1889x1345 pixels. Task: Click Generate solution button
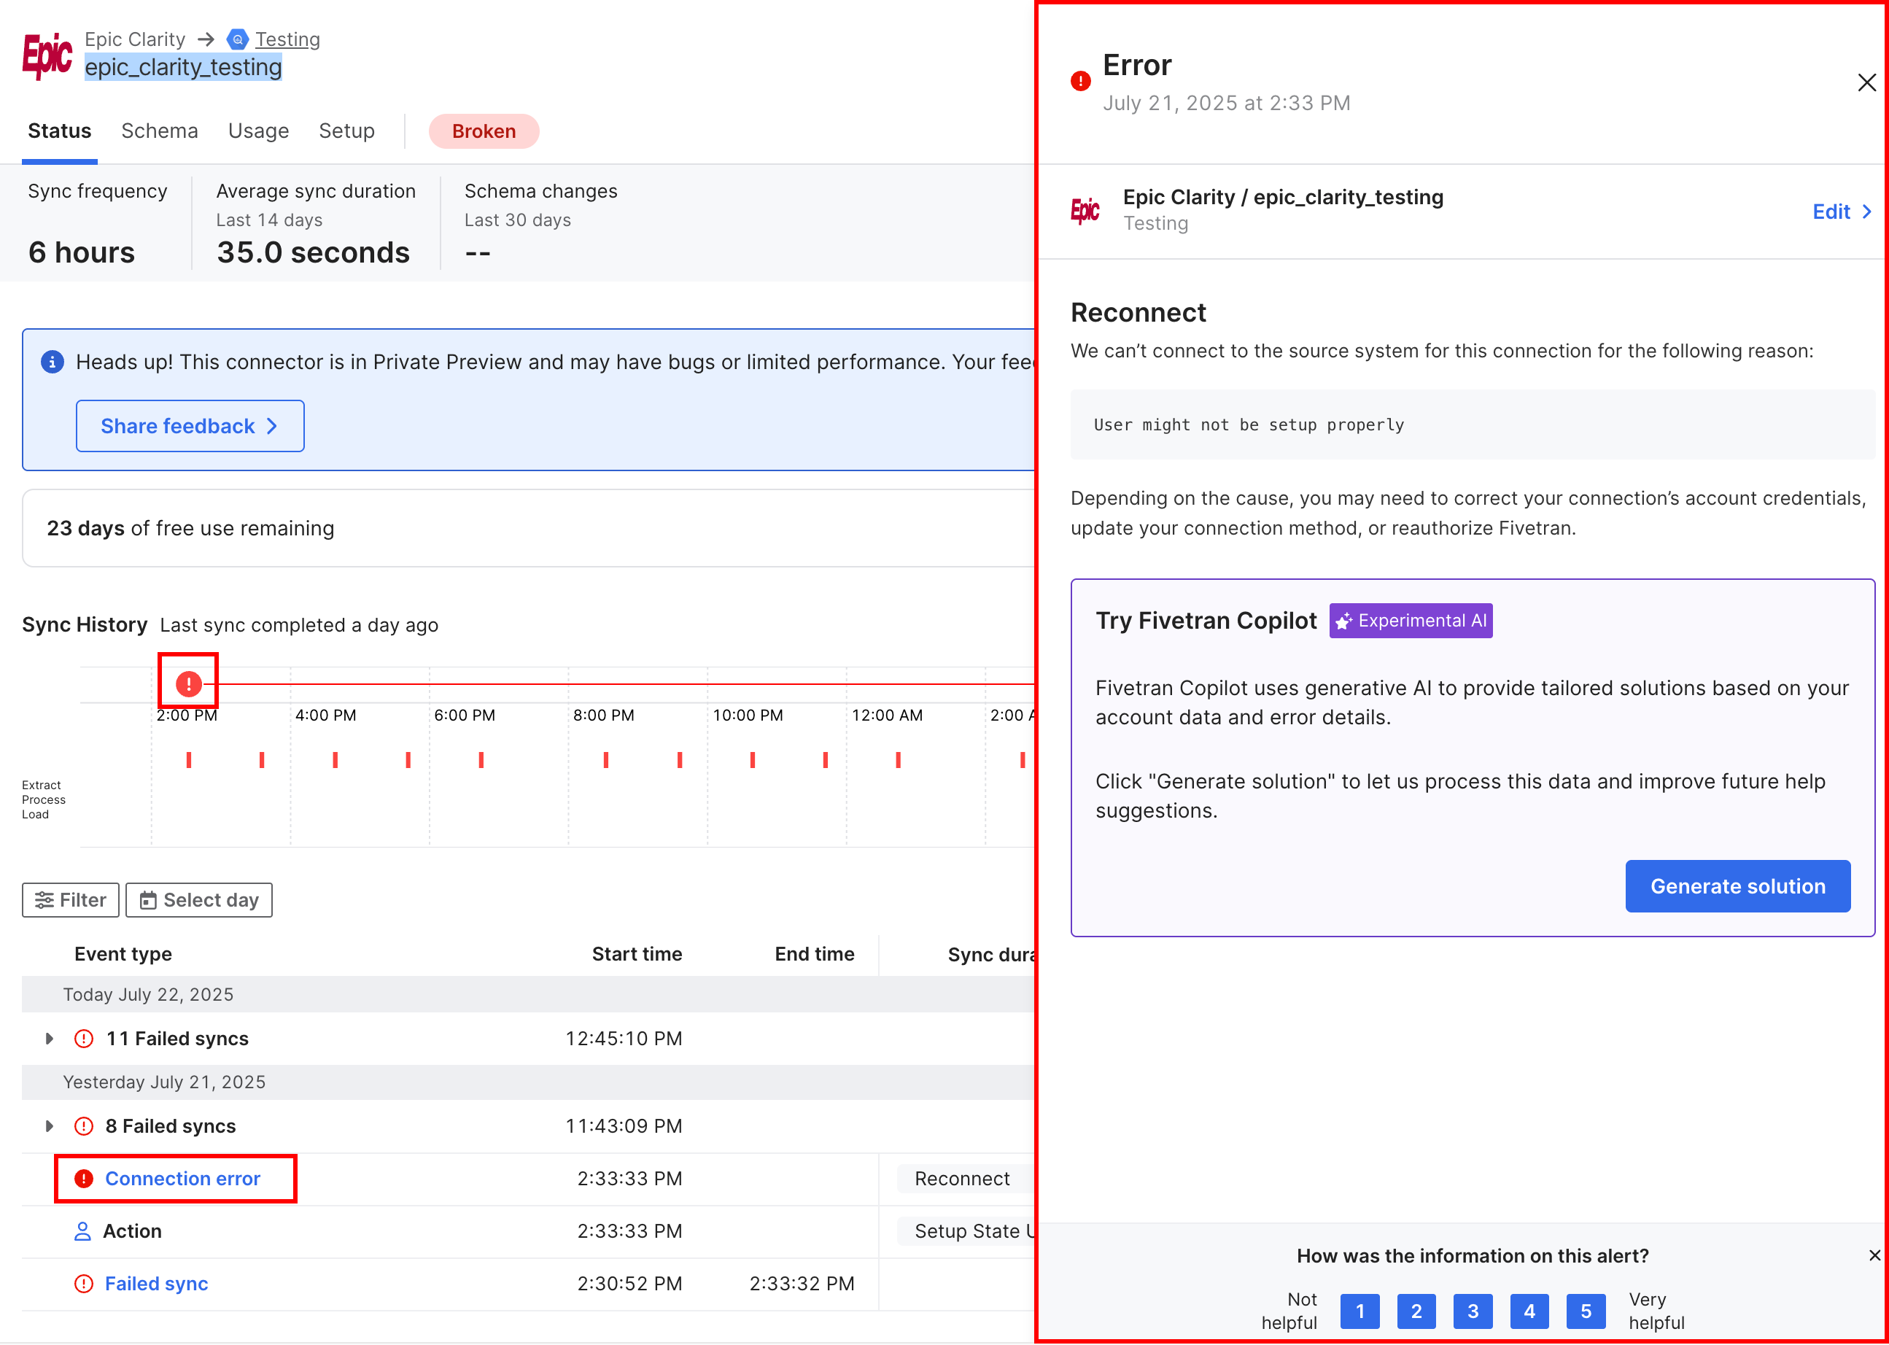tap(1737, 886)
